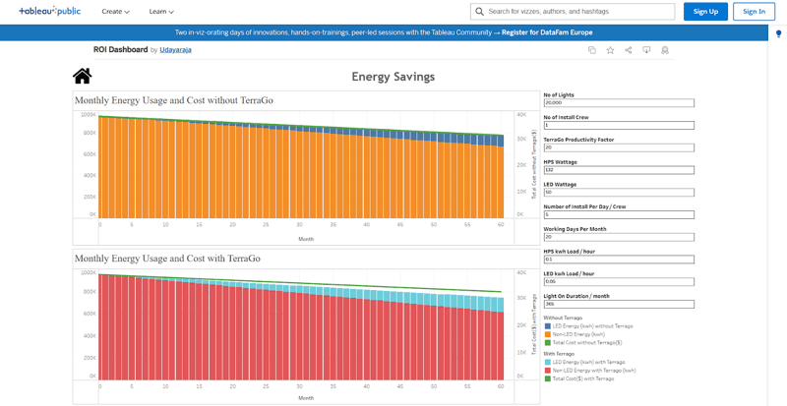The width and height of the screenshot is (787, 406).
Task: Open the Create dropdown menu
Action: coord(116,12)
